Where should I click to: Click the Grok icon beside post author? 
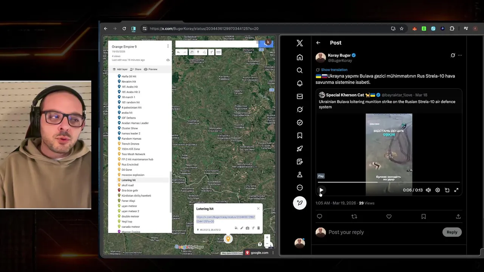coord(453,55)
